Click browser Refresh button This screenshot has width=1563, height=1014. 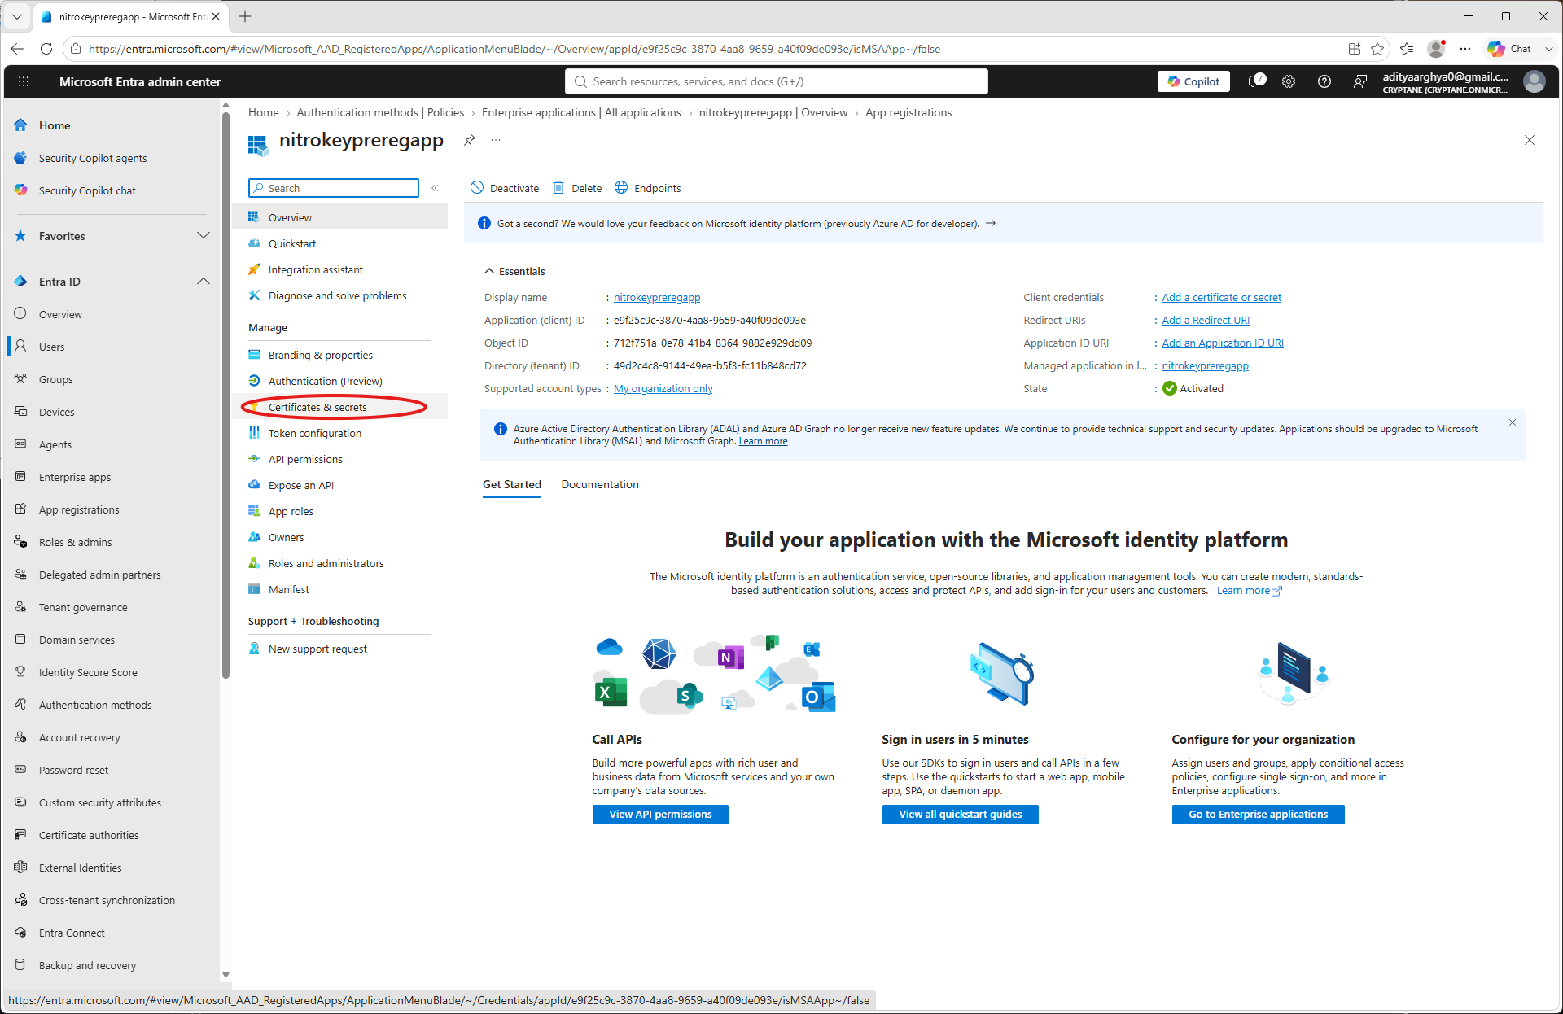tap(46, 49)
